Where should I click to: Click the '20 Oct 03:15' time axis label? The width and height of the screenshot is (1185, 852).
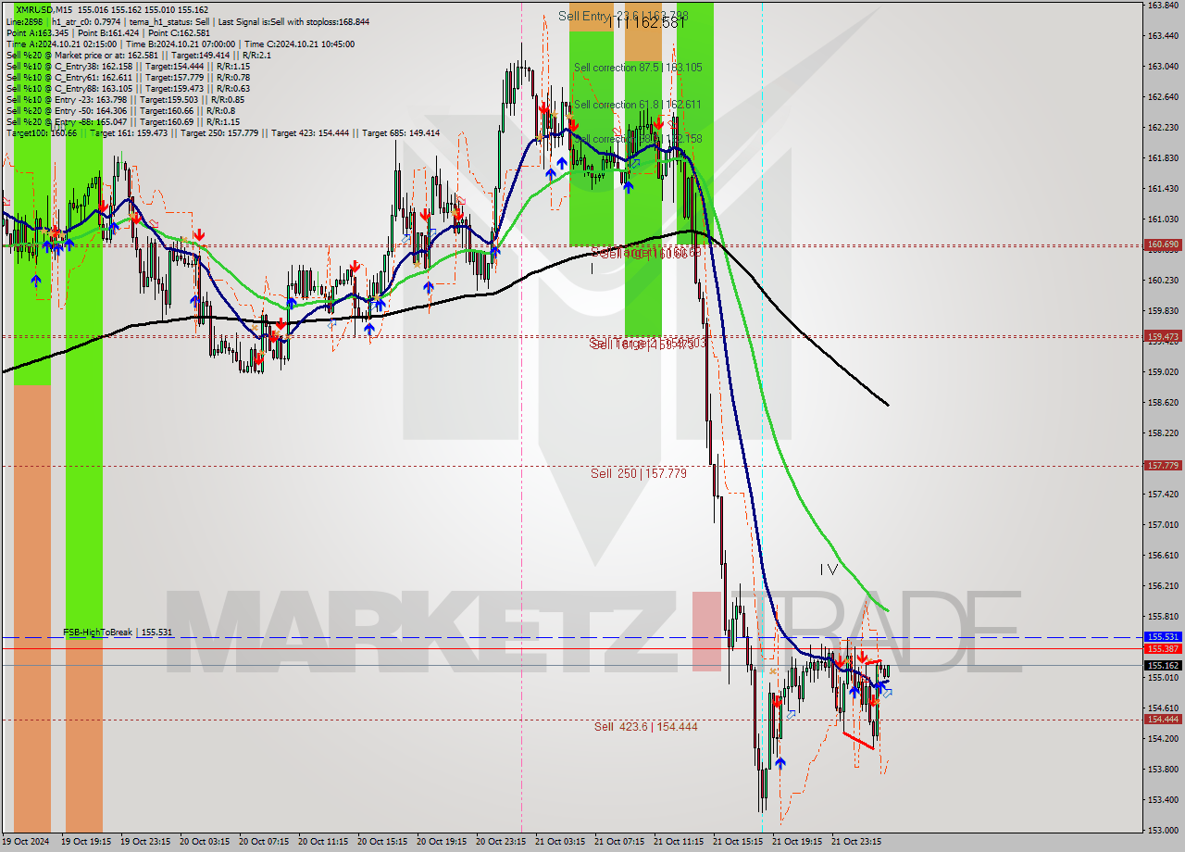(205, 842)
